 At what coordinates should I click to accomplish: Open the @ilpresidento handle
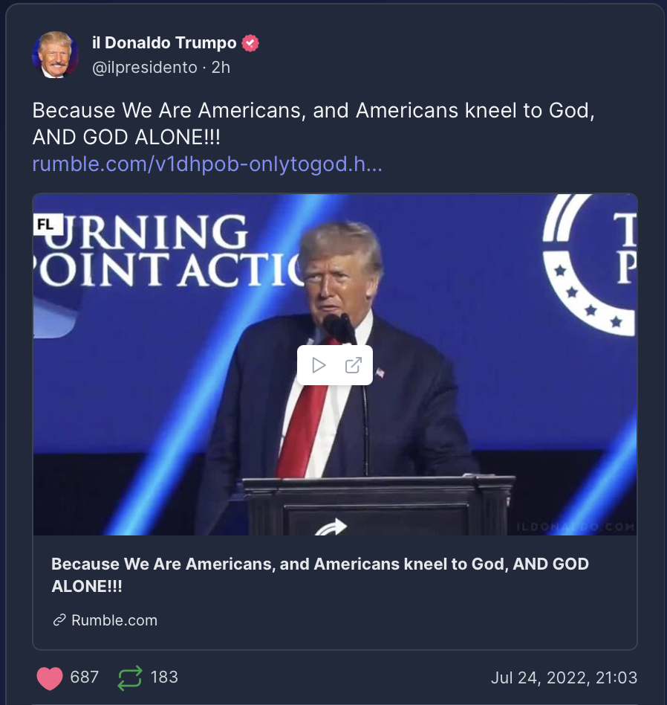[145, 68]
